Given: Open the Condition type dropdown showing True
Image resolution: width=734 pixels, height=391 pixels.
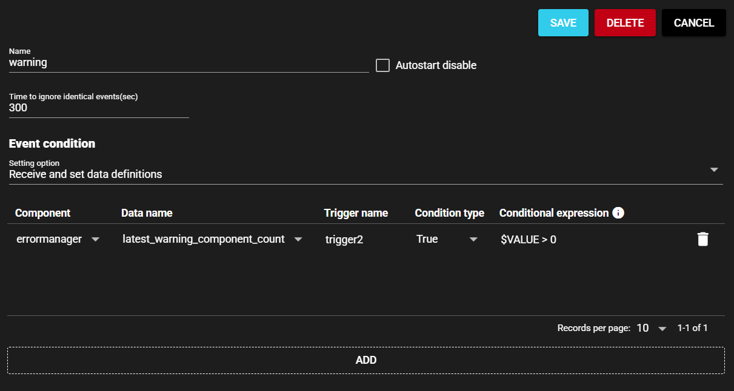Looking at the screenshot, I should 447,239.
